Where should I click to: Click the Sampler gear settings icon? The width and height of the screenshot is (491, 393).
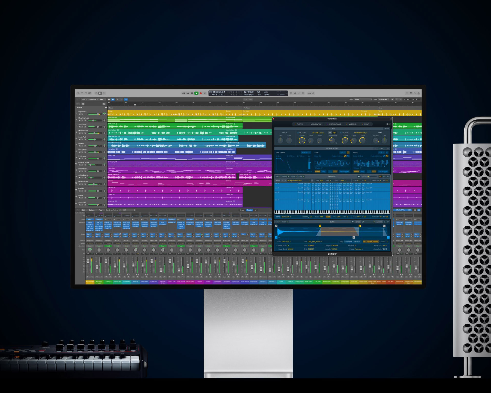click(388, 124)
